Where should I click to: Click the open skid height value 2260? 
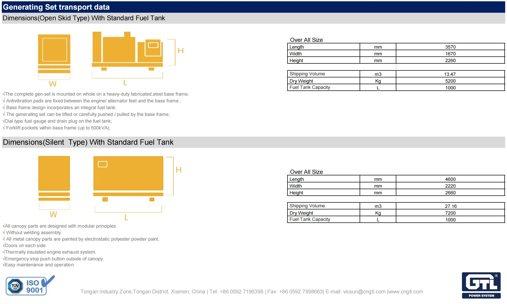[450, 61]
